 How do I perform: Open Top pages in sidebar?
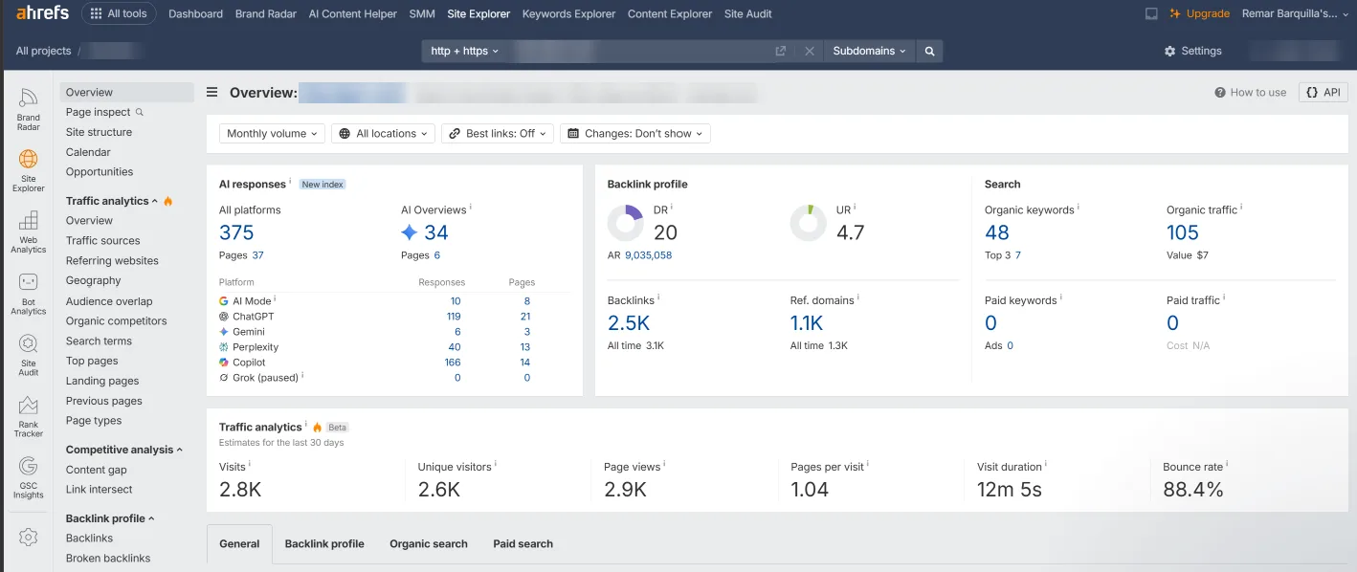click(92, 361)
